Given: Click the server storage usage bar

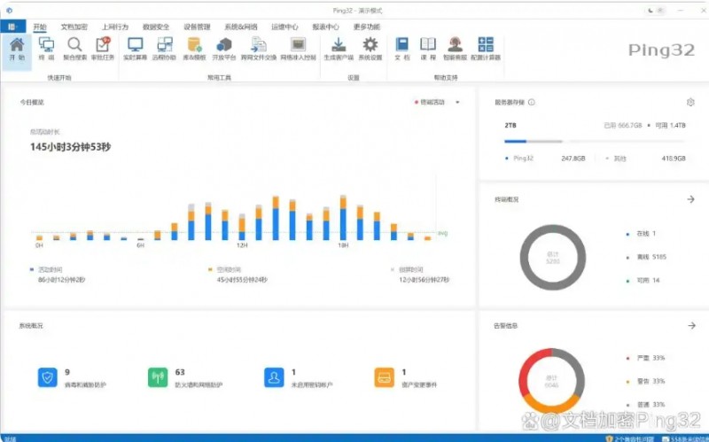Looking at the screenshot, I should pos(533,141).
